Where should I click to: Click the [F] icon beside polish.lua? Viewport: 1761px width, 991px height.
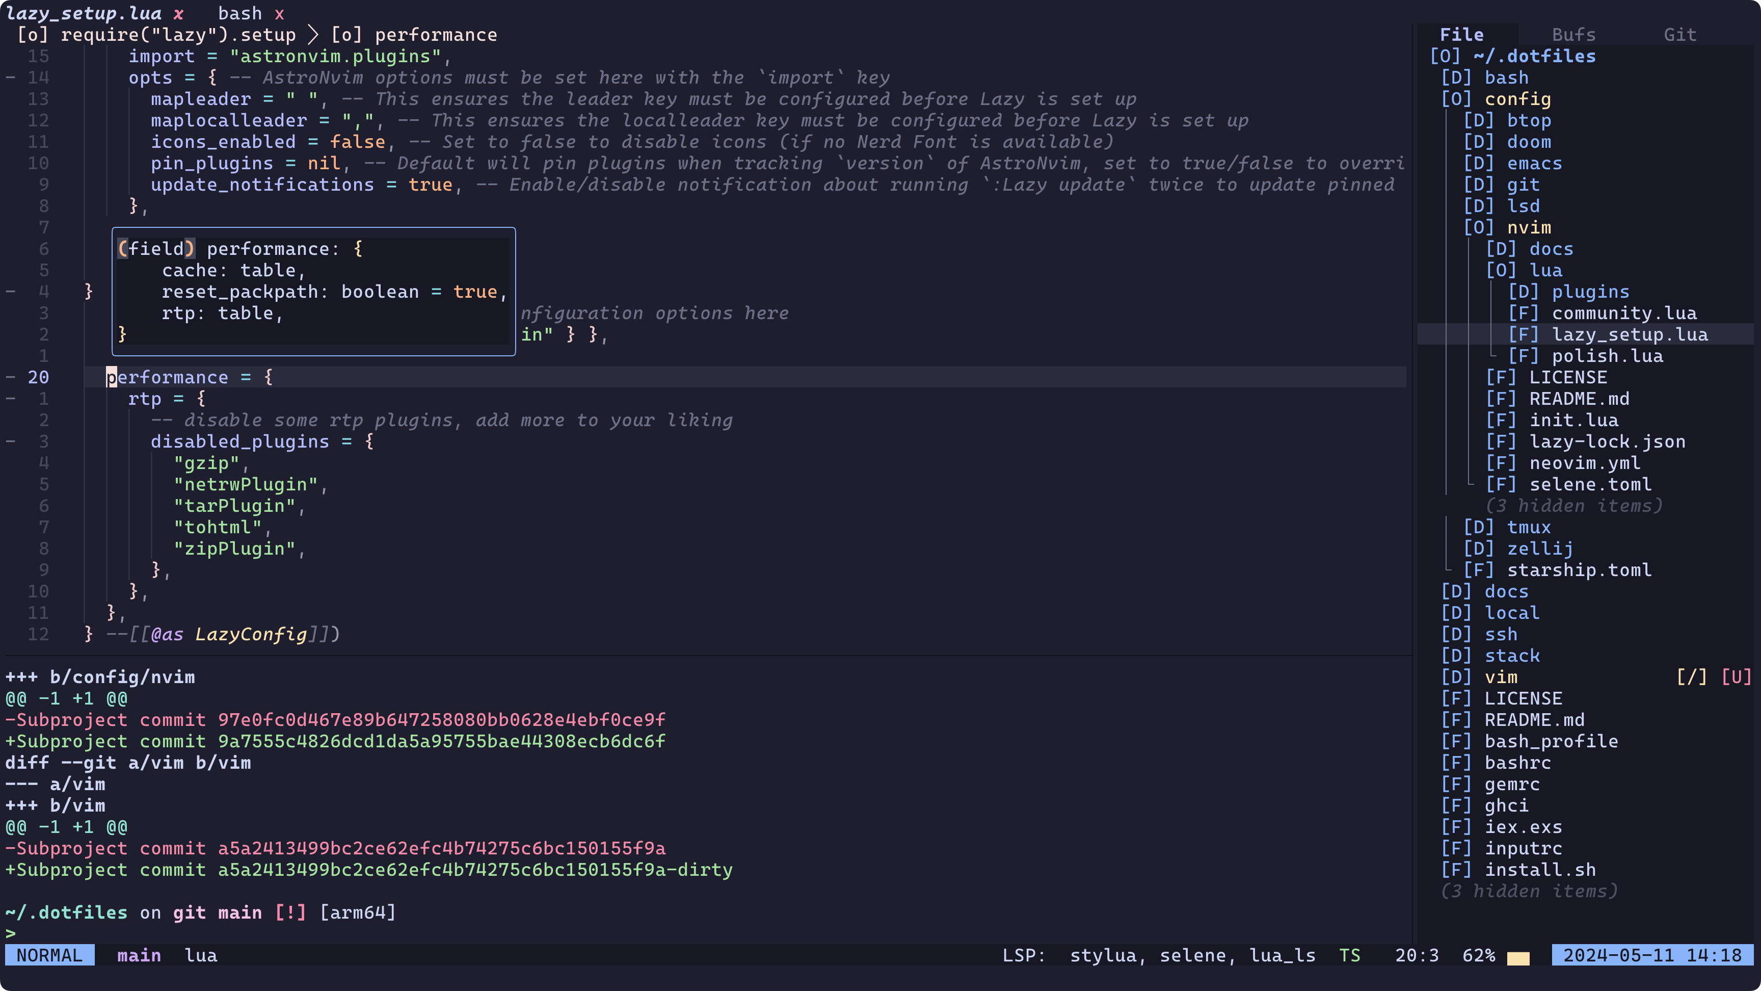pos(1523,356)
